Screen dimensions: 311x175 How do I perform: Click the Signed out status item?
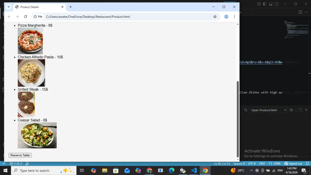pyautogui.click(x=293, y=163)
